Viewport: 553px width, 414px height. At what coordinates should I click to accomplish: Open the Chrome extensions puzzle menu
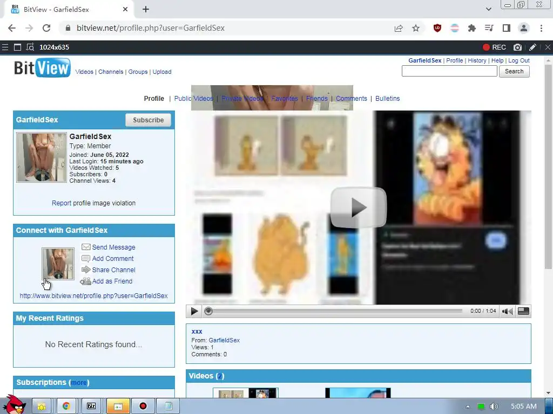(472, 28)
